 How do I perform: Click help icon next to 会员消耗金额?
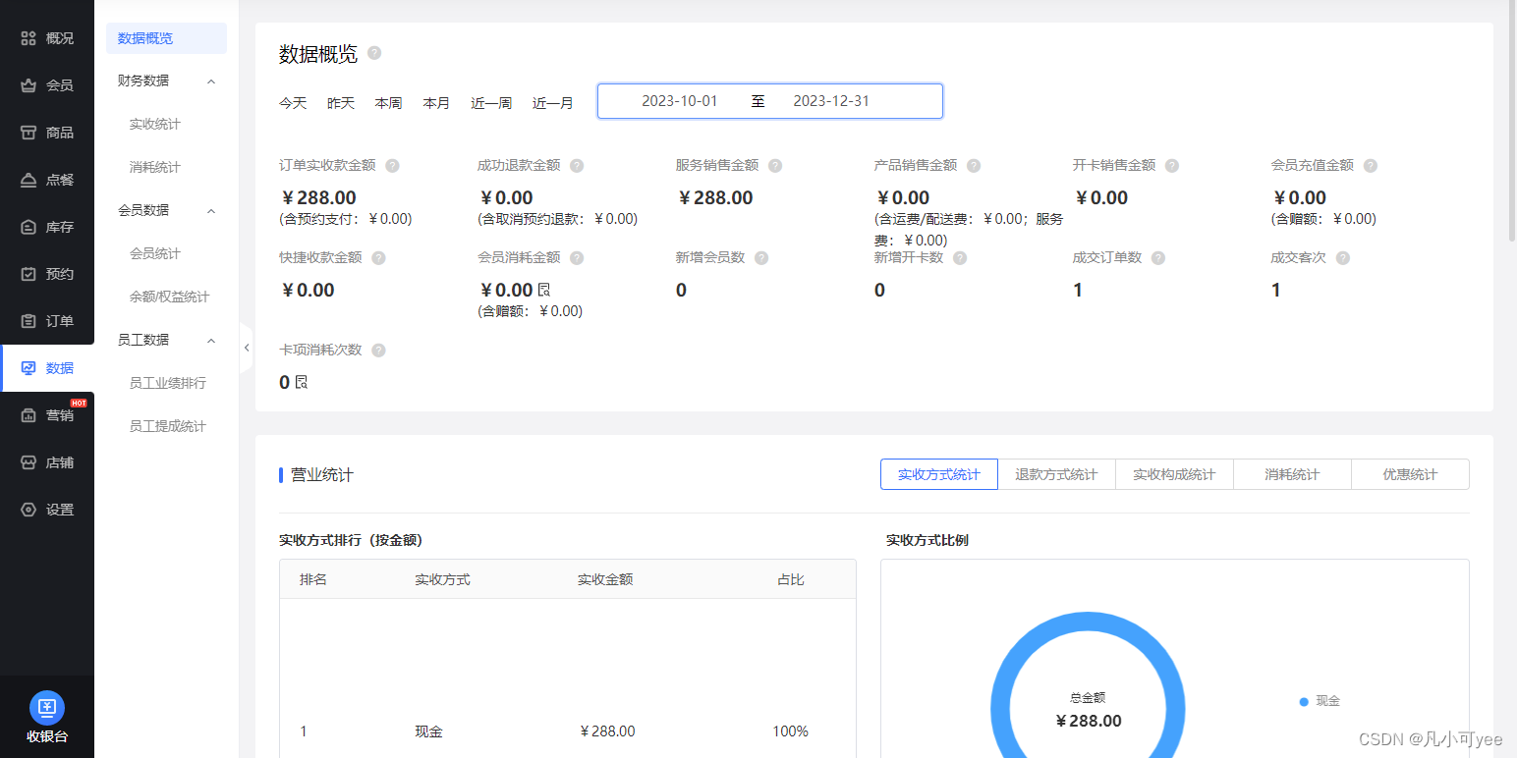[x=577, y=258]
